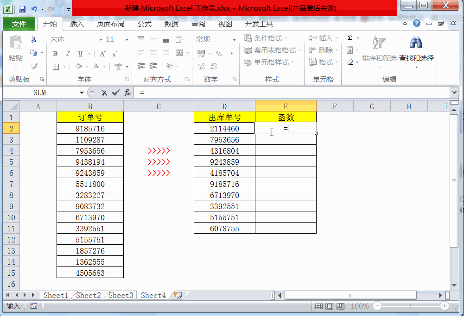Click the Font Color A icon
Image resolution: width=464 pixels, height=316 pixels.
click(96, 66)
